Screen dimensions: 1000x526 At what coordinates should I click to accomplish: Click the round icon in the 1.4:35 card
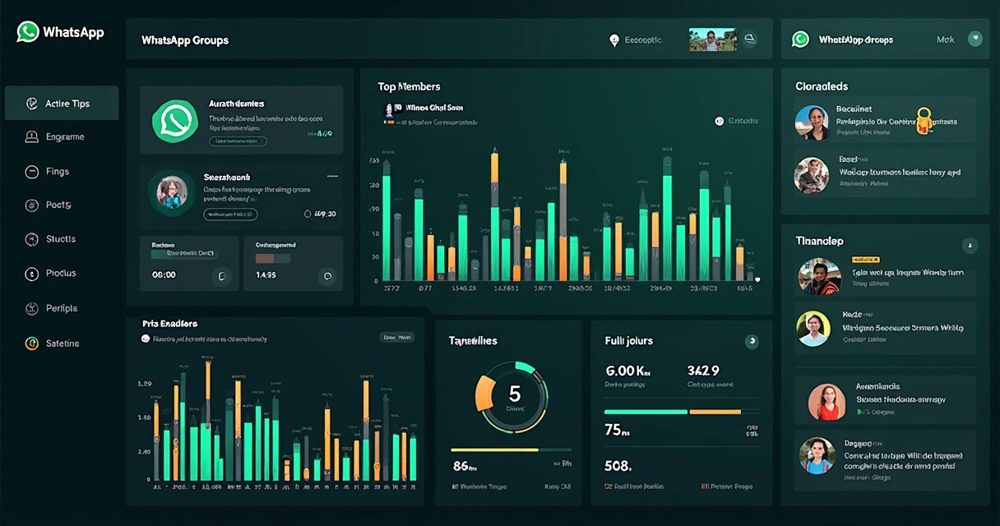[327, 276]
